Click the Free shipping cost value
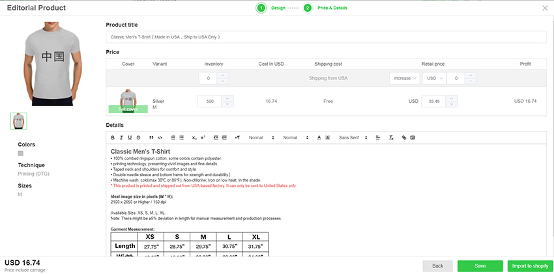The width and height of the screenshot is (554, 274). pyautogui.click(x=328, y=102)
